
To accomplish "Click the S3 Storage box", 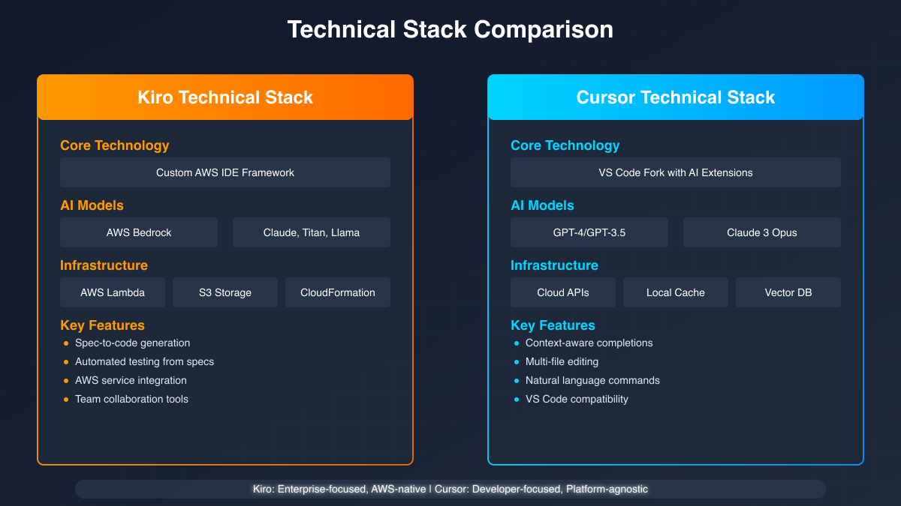I will [225, 292].
